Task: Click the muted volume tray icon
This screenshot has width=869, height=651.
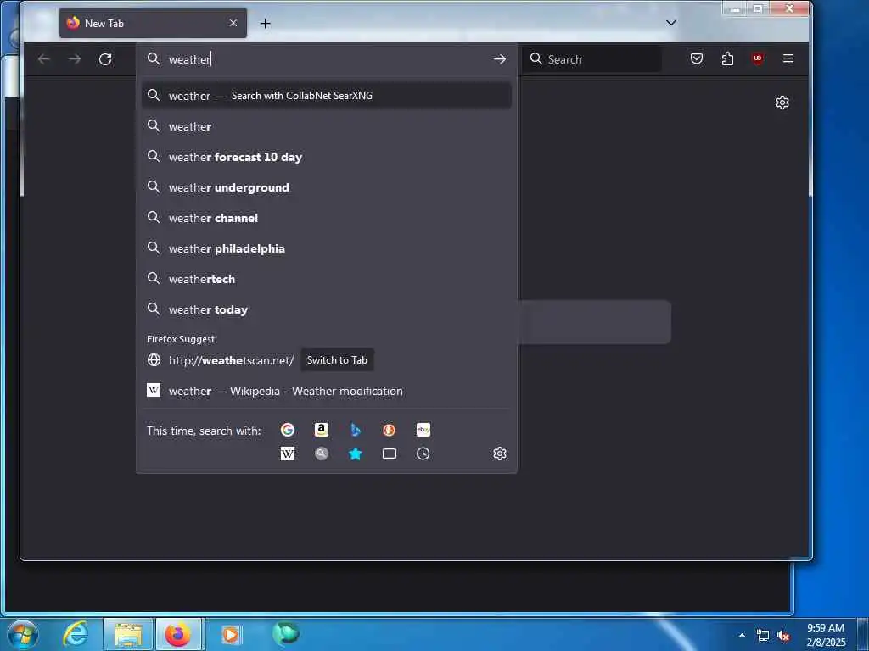Action: coord(783,636)
